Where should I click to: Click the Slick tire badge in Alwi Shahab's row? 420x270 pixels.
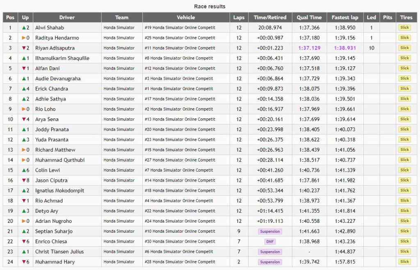pyautogui.click(x=404, y=28)
